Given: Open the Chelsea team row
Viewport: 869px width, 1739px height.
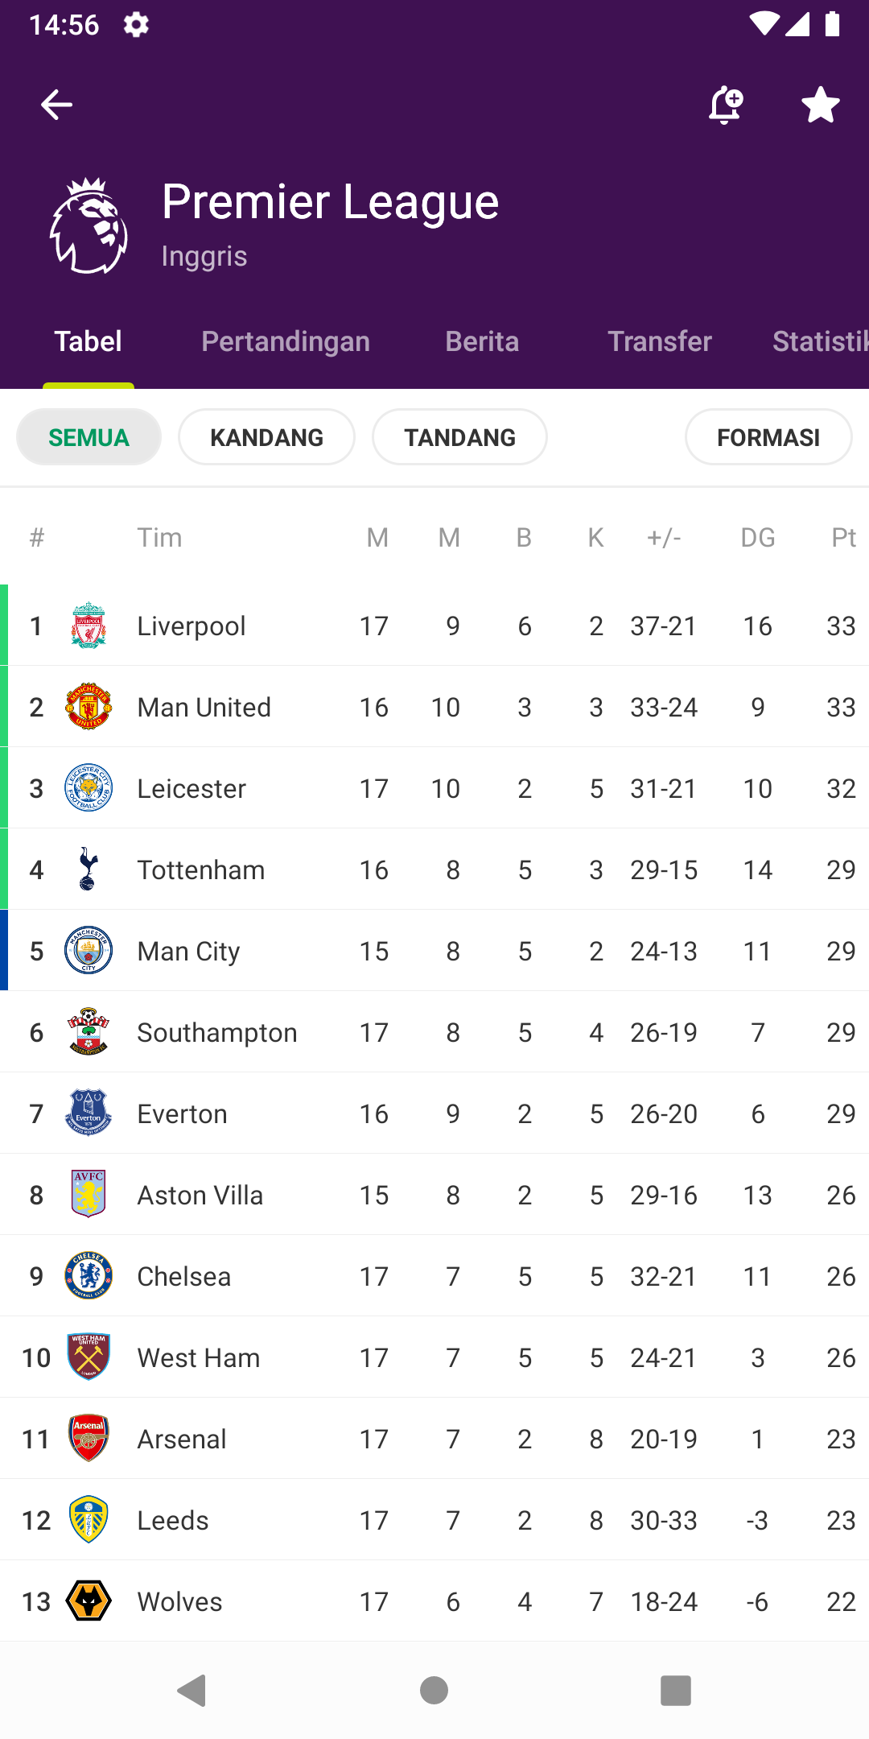Looking at the screenshot, I should [434, 1276].
